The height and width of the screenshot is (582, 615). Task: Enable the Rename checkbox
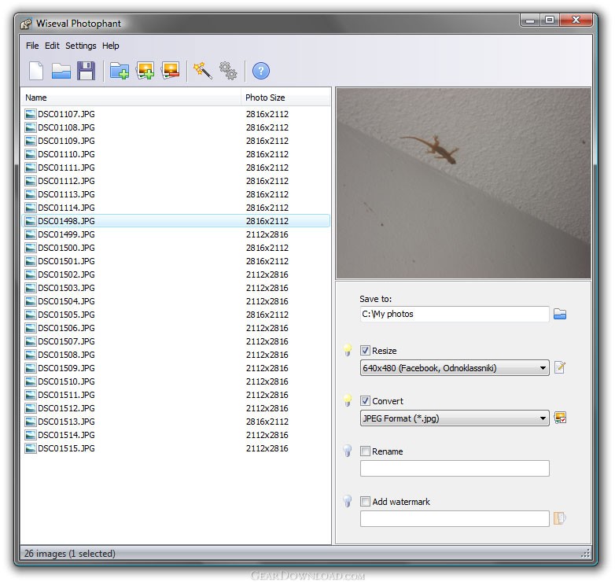(365, 451)
